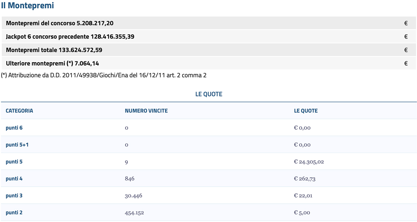Click the euro symbol beside Montepremi totale
The image size is (417, 222).
pyautogui.click(x=406, y=50)
